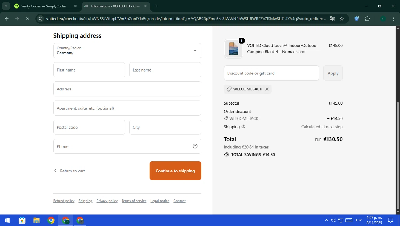400x226 pixels.
Task: Open the tab search dropdown arrow
Action: tap(6, 6)
